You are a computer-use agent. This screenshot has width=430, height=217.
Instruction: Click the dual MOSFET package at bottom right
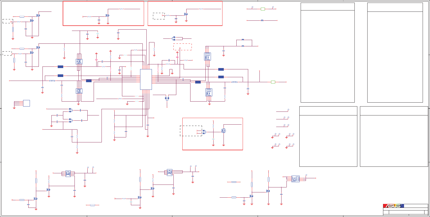(x=295, y=179)
